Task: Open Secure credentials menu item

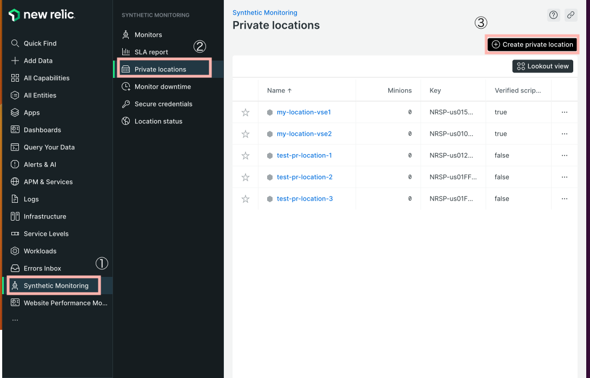Action: coord(163,104)
